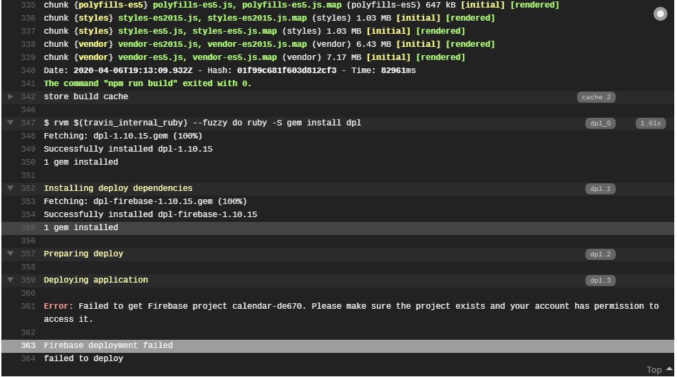Click the red 'Error:' label
Image resolution: width=677 pixels, height=377 pixels.
coord(59,306)
